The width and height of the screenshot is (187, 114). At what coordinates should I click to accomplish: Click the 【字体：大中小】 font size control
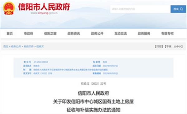[x=174, y=47]
